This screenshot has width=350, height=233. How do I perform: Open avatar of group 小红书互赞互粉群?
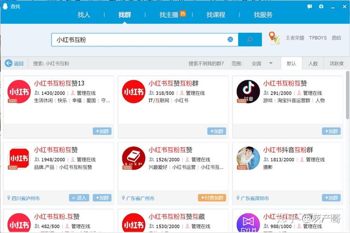click(x=134, y=91)
